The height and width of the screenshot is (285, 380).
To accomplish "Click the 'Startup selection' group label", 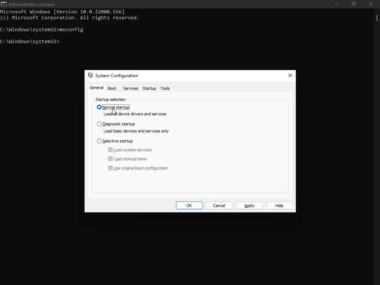I will coord(111,99).
